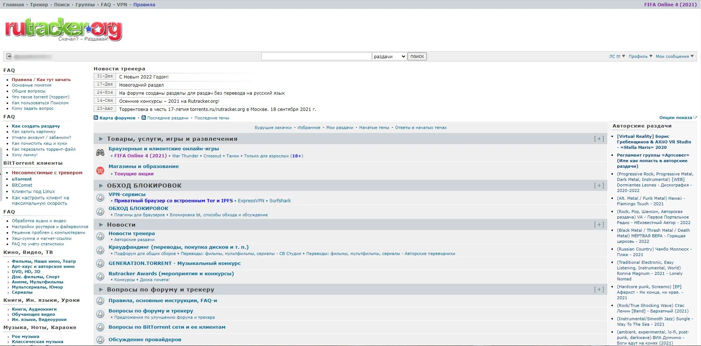Open sidebar category Книги, Аудиокниги
The image size is (701, 346).
[34, 309]
